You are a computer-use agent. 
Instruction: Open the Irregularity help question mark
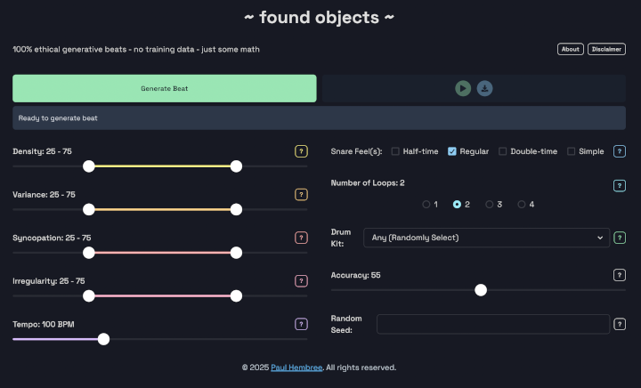[x=301, y=281]
